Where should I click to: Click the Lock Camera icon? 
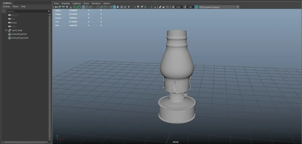click(x=60, y=7)
